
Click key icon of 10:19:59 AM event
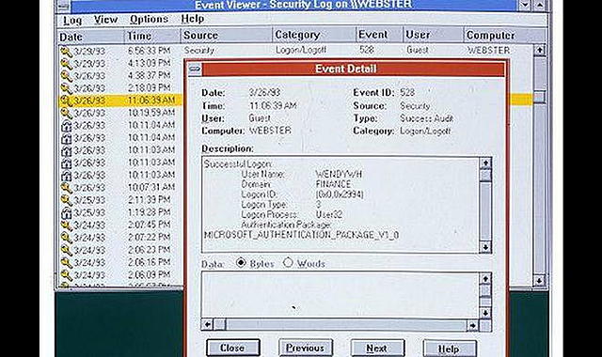66,113
